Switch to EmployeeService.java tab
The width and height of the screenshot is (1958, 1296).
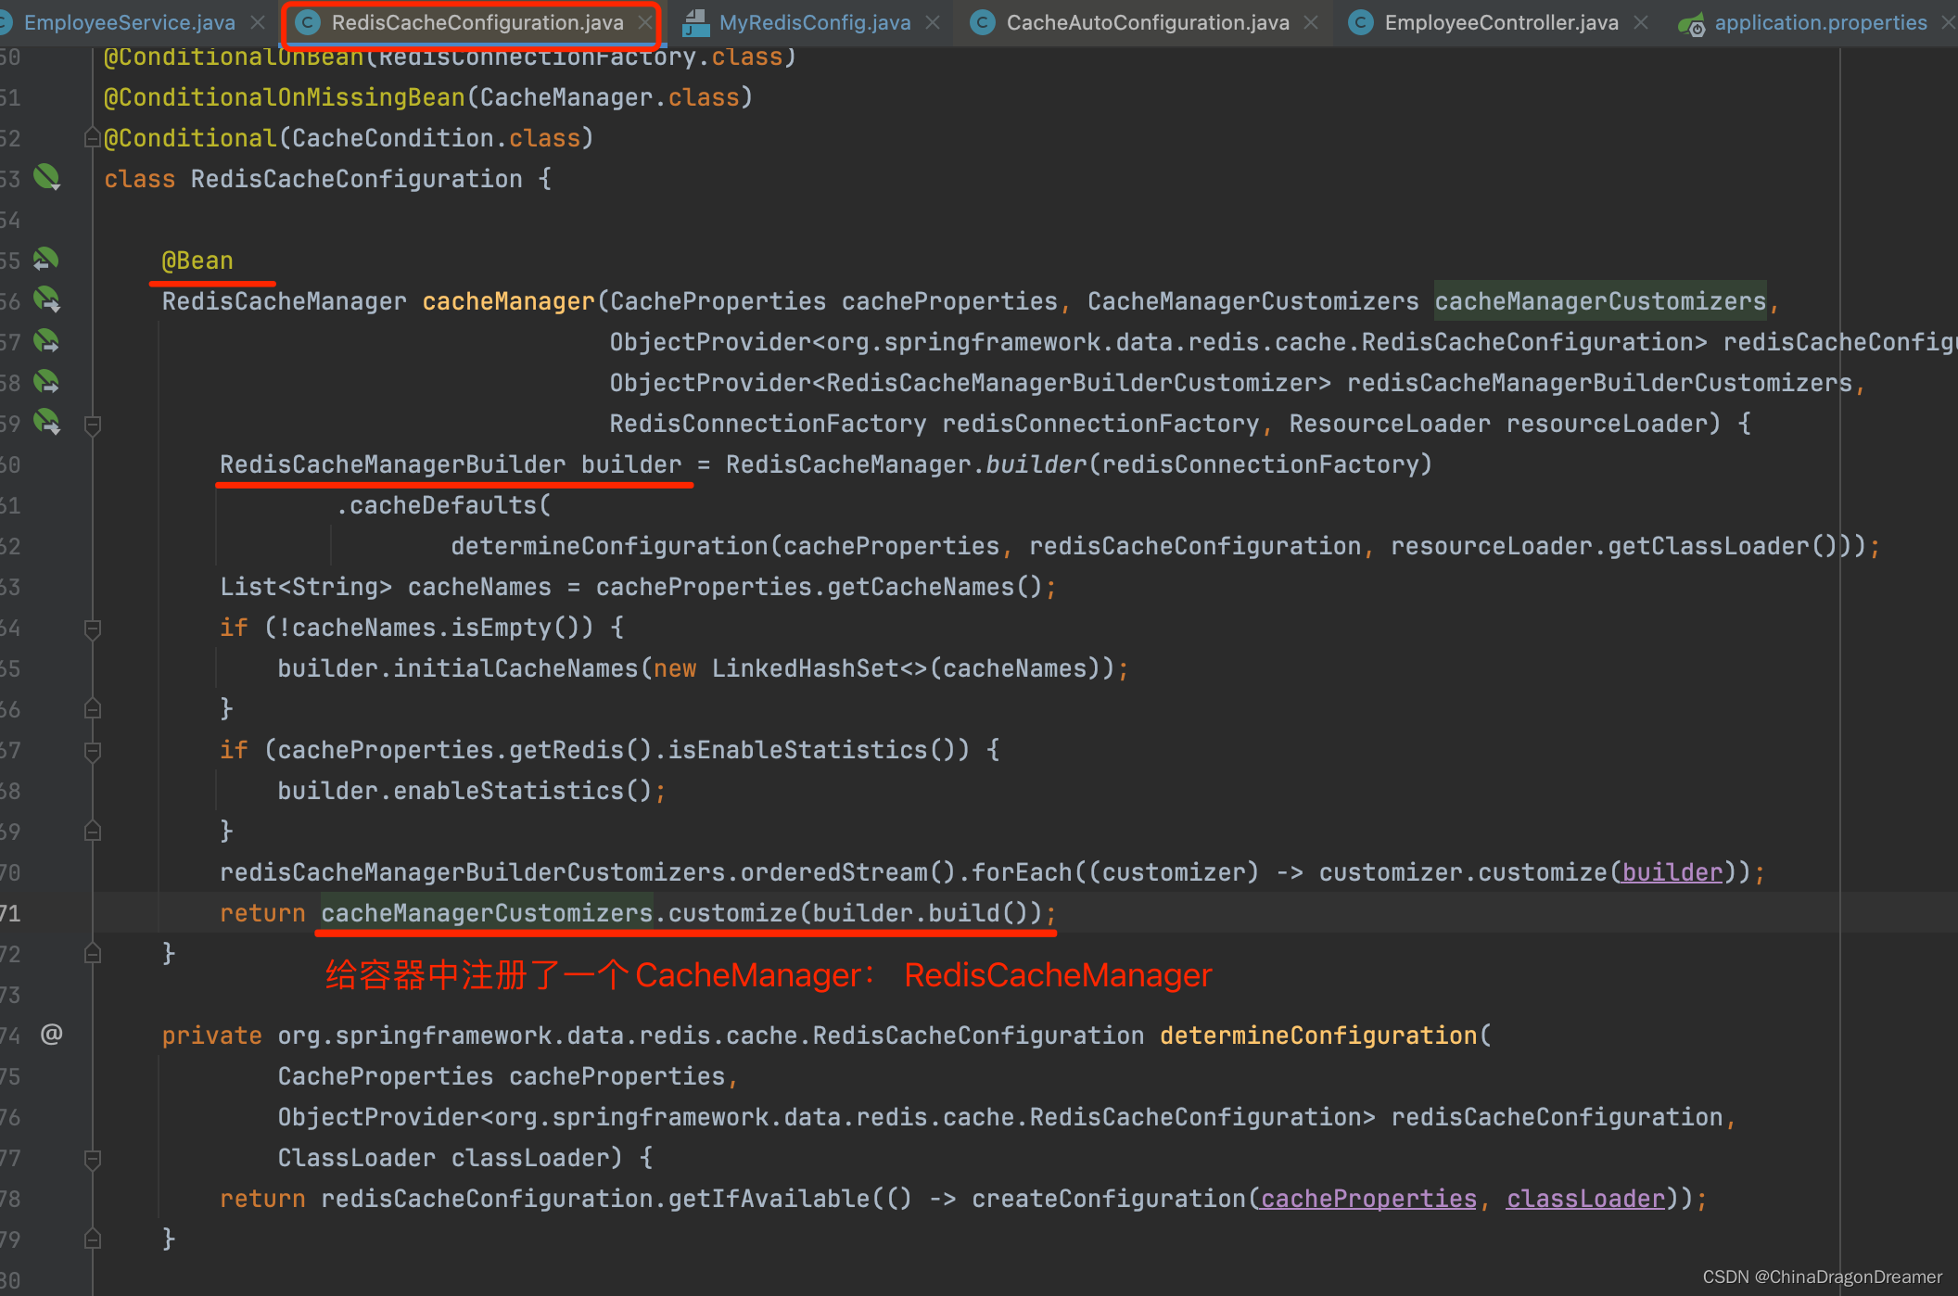129,22
